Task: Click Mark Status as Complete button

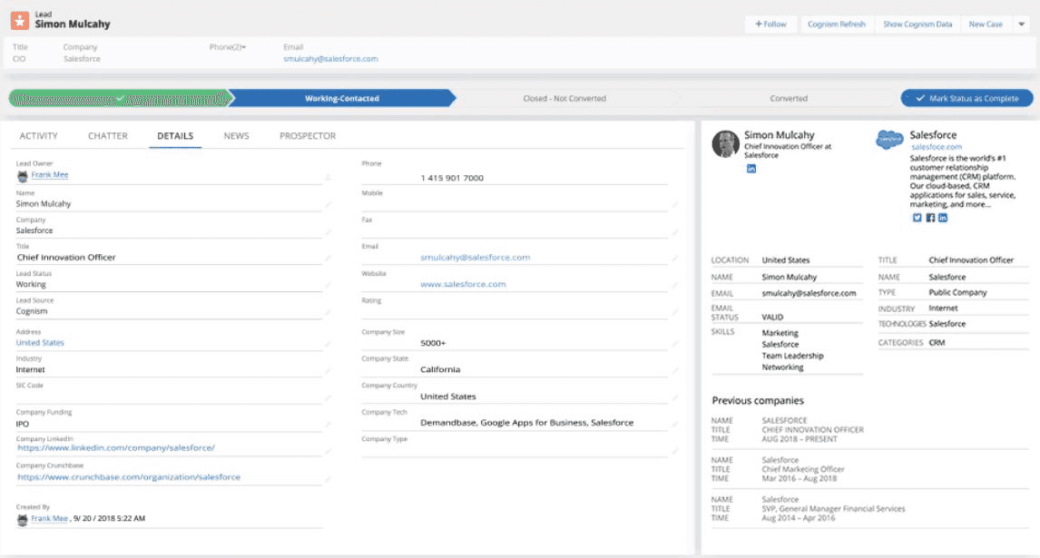Action: pos(966,98)
